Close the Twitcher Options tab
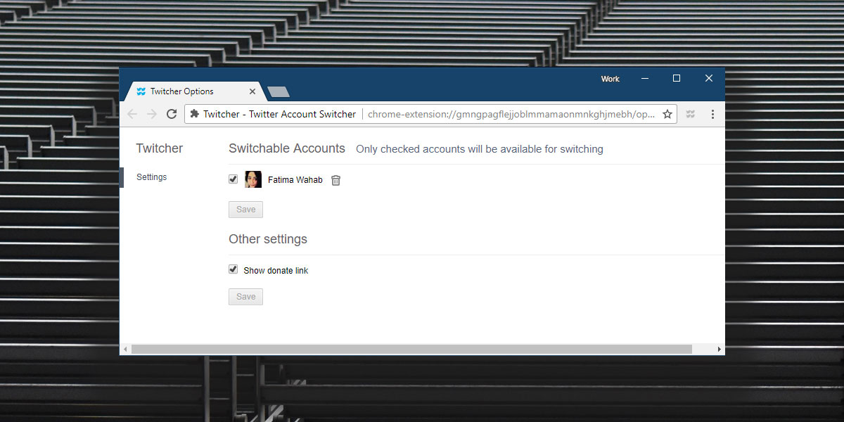This screenshot has height=422, width=844. [x=252, y=91]
